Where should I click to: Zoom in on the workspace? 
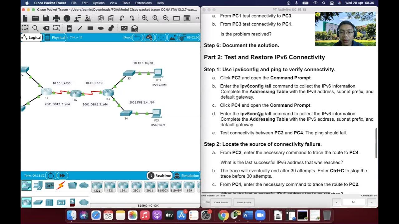coord(145,18)
